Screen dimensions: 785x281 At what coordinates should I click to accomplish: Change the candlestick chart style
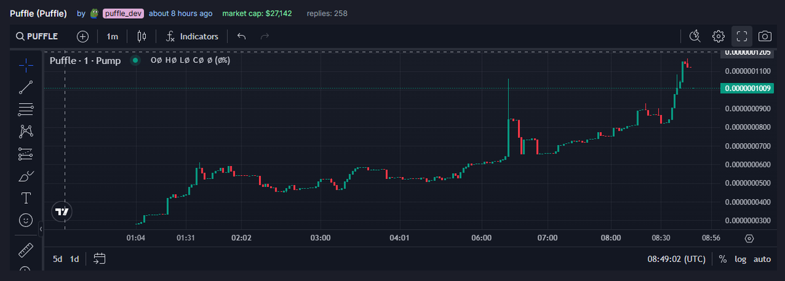[x=143, y=37]
